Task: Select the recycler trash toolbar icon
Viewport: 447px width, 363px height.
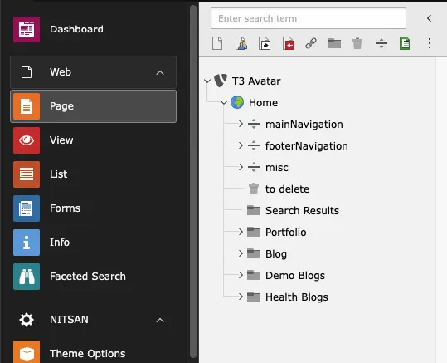Action: coord(357,43)
